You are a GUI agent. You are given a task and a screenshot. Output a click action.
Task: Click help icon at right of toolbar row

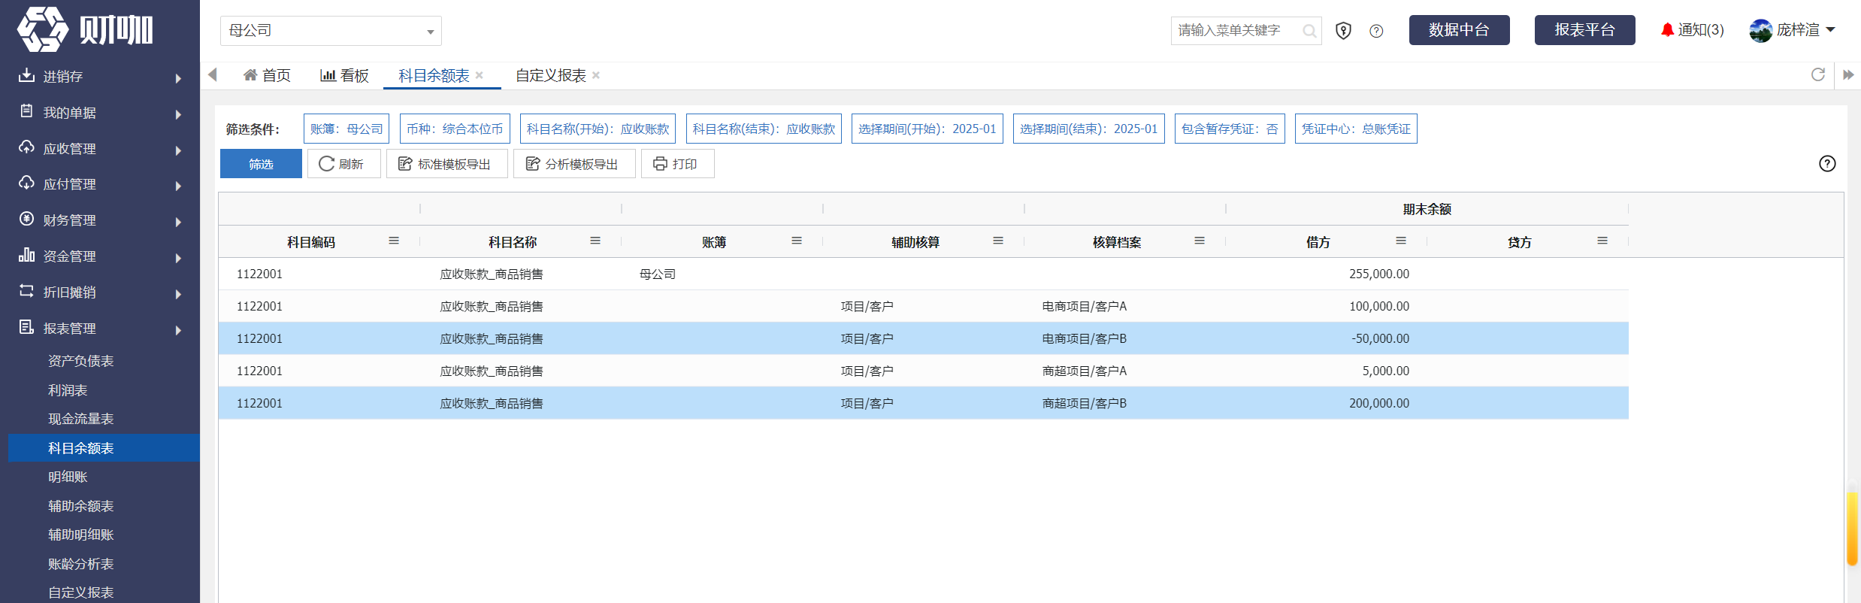click(1827, 164)
